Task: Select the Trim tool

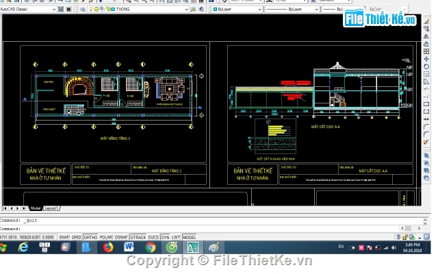Action: (426, 89)
